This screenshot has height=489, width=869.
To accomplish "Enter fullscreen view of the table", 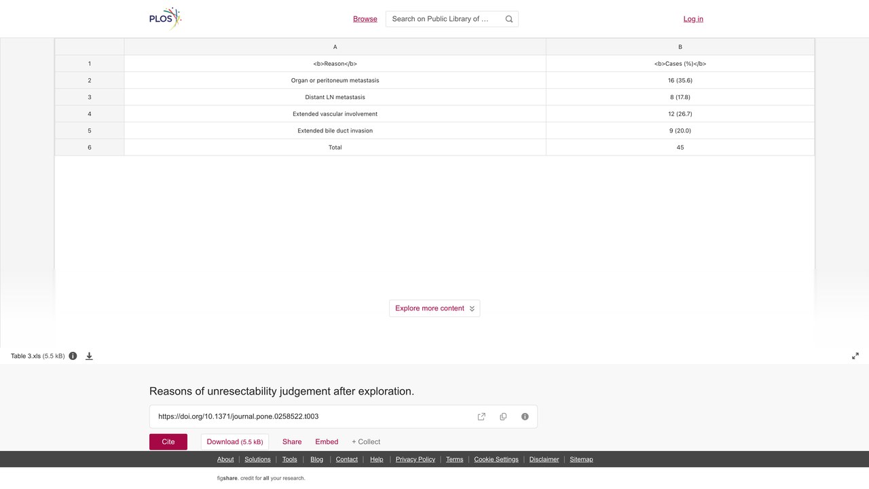I will click(855, 356).
